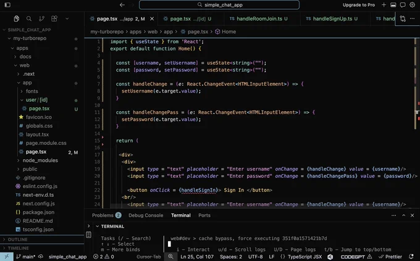The height and width of the screenshot is (261, 420).
Task: Go back with the left arrow
Action: coord(122,5)
